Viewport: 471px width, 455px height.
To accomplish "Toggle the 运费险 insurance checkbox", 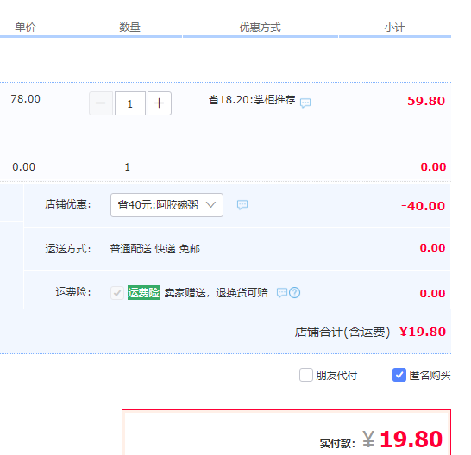I will point(117,293).
